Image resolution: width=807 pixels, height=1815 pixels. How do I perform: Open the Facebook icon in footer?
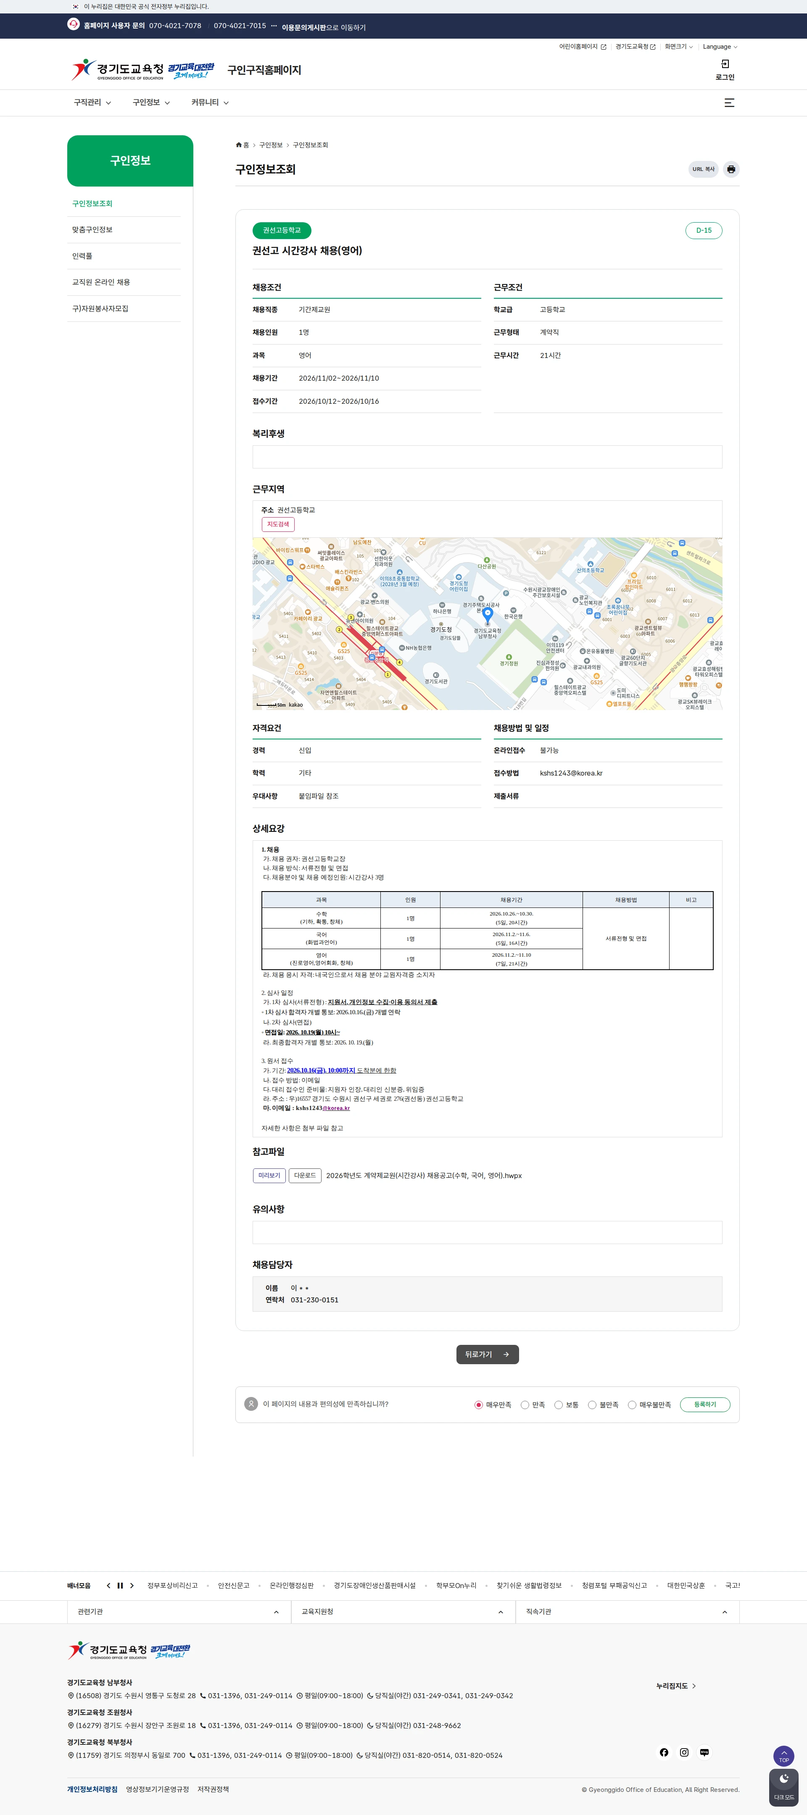663,1752
